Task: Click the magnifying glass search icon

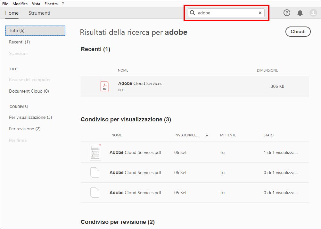Action: click(x=193, y=13)
